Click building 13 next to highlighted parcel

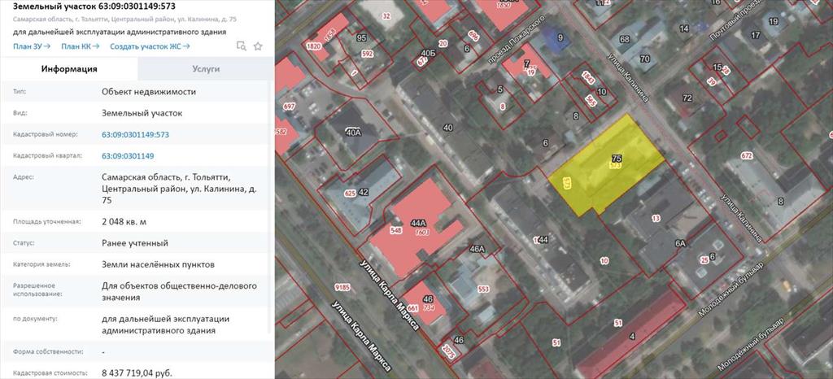point(656,217)
